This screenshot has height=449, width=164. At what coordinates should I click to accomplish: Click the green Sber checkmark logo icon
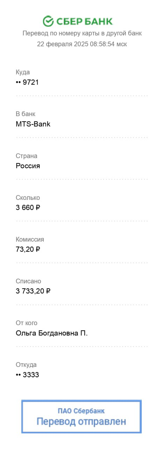click(x=48, y=21)
